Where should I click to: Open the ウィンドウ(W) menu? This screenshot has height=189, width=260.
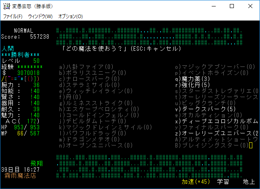coord(40,17)
